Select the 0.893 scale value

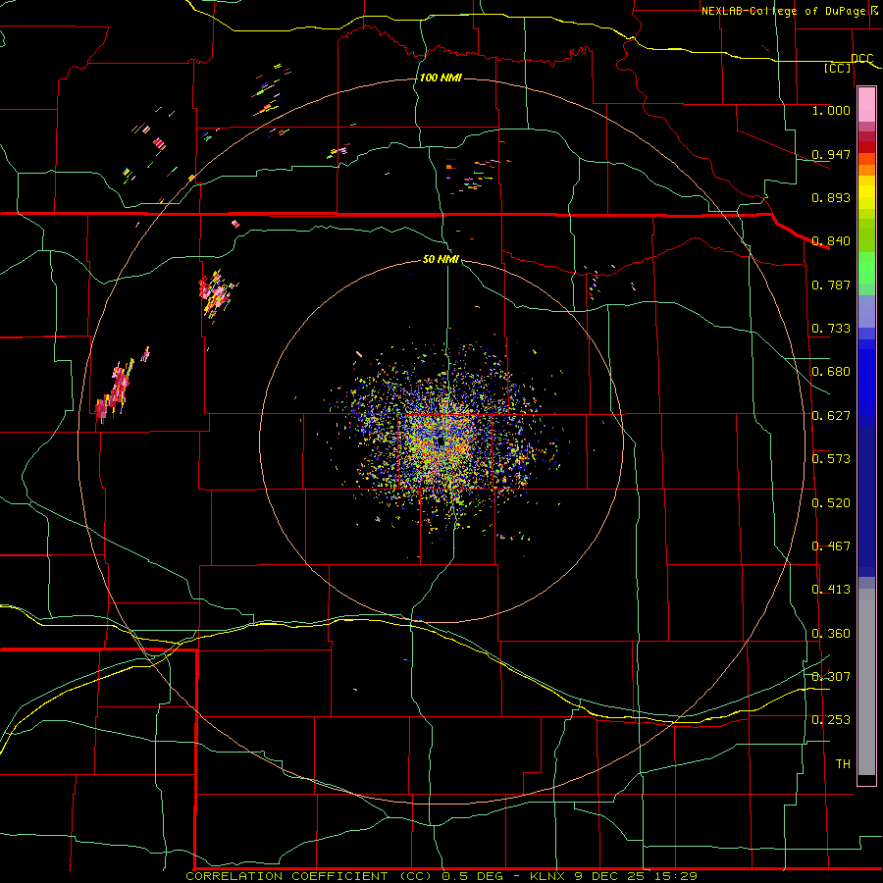(831, 197)
